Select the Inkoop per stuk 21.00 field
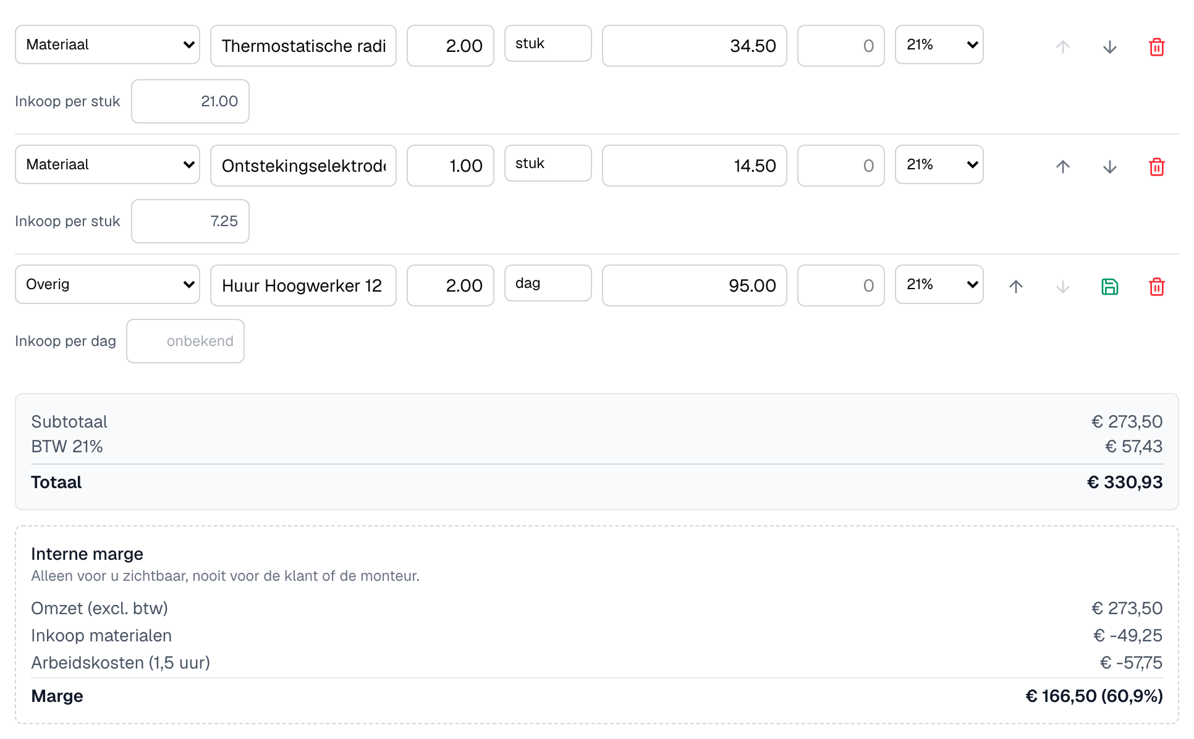The height and width of the screenshot is (739, 1194). (190, 101)
